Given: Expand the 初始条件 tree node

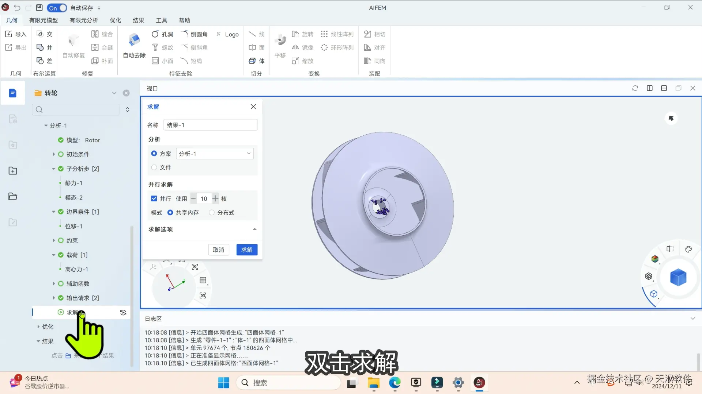Looking at the screenshot, I should (54, 154).
